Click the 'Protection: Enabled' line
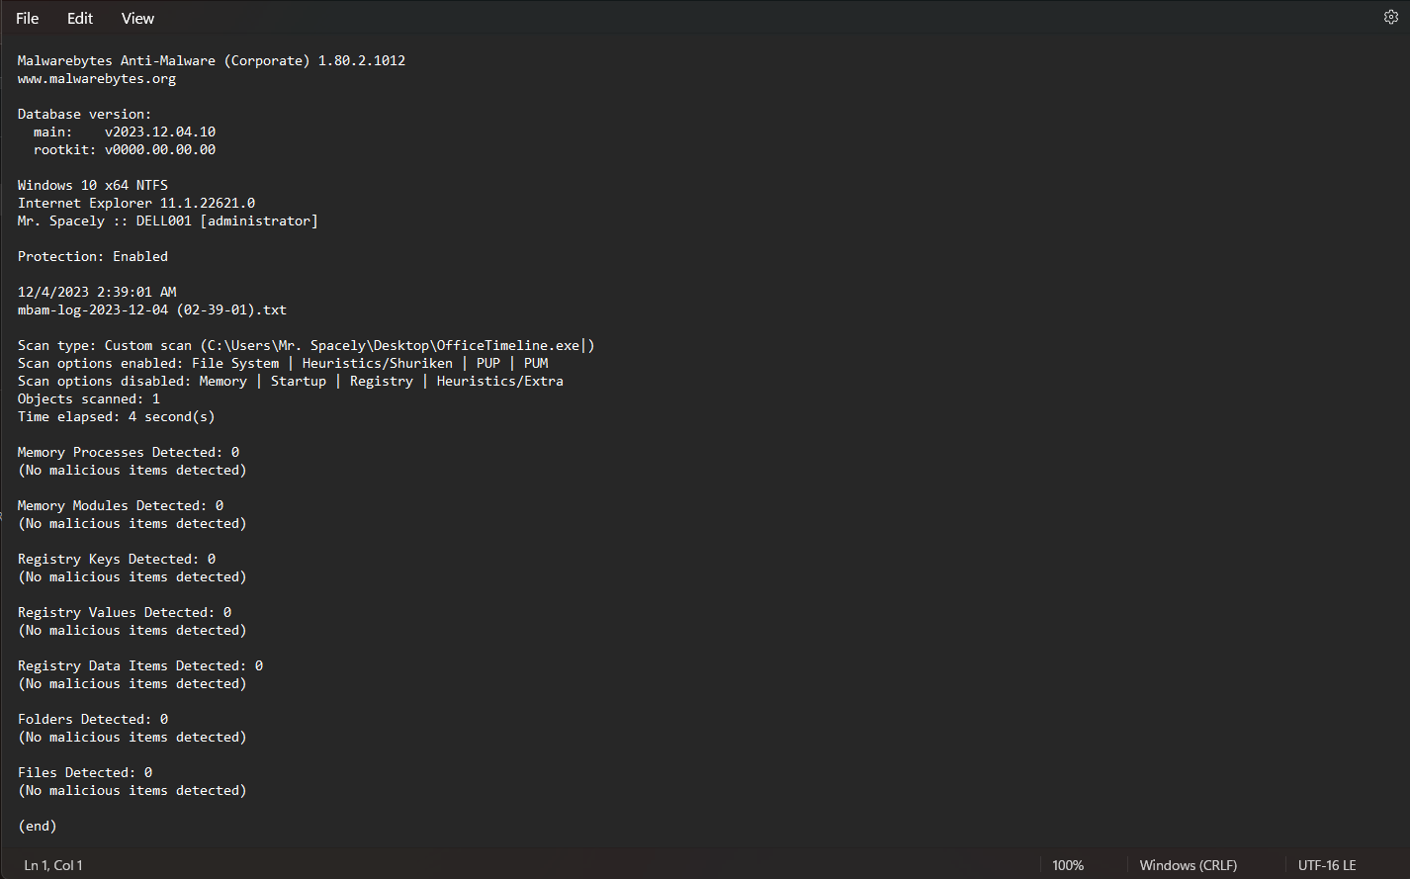This screenshot has height=879, width=1410. pos(93,257)
